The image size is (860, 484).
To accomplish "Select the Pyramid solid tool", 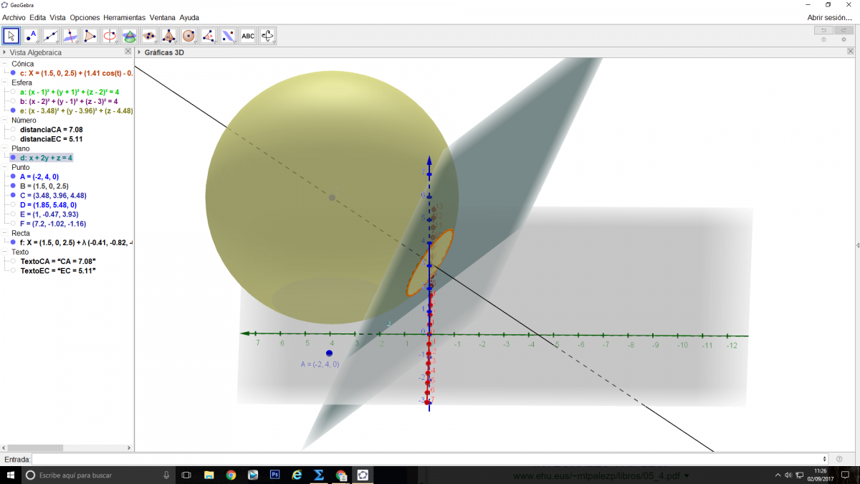I will 169,36.
